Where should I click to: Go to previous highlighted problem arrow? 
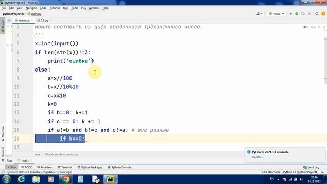319,27
